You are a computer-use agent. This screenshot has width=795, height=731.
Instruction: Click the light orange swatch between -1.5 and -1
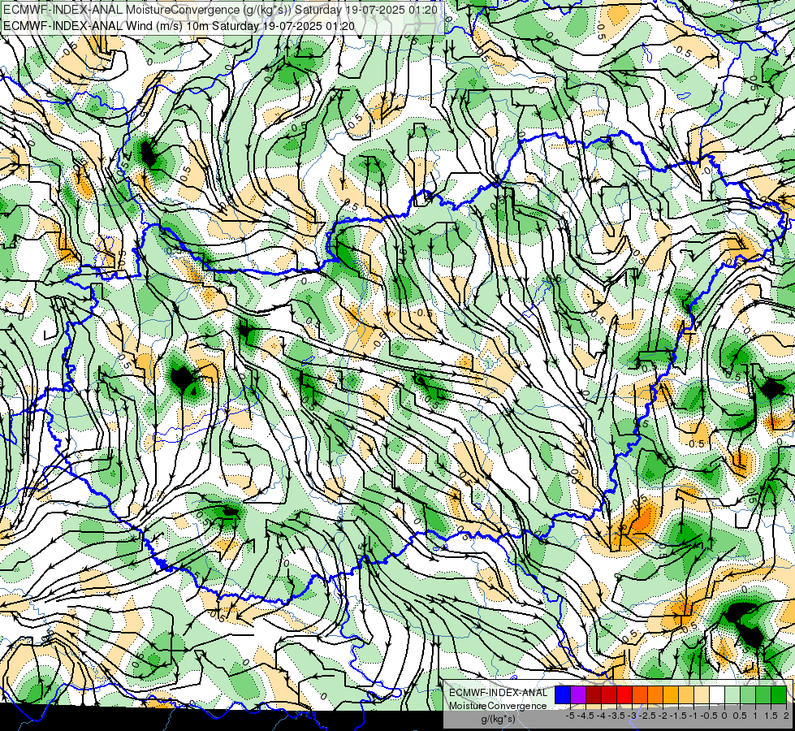[x=686, y=694]
